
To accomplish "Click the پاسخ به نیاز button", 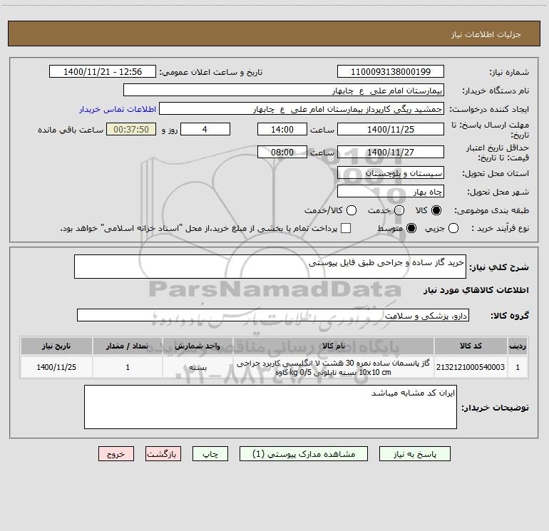I will click(x=414, y=453).
